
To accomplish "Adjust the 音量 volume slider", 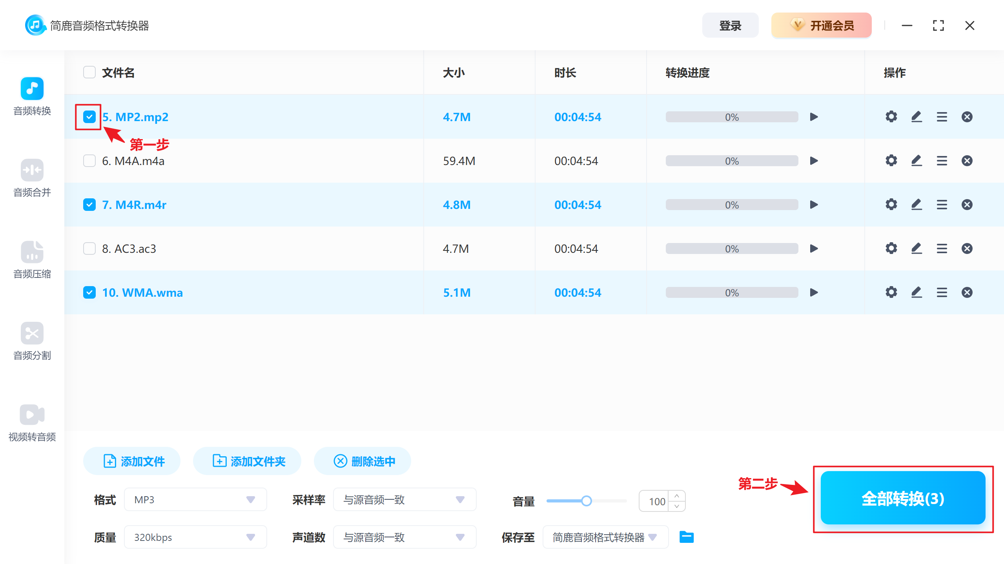I will [x=587, y=501].
